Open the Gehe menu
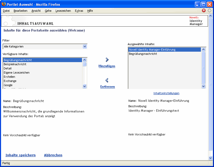 click(48, 11)
